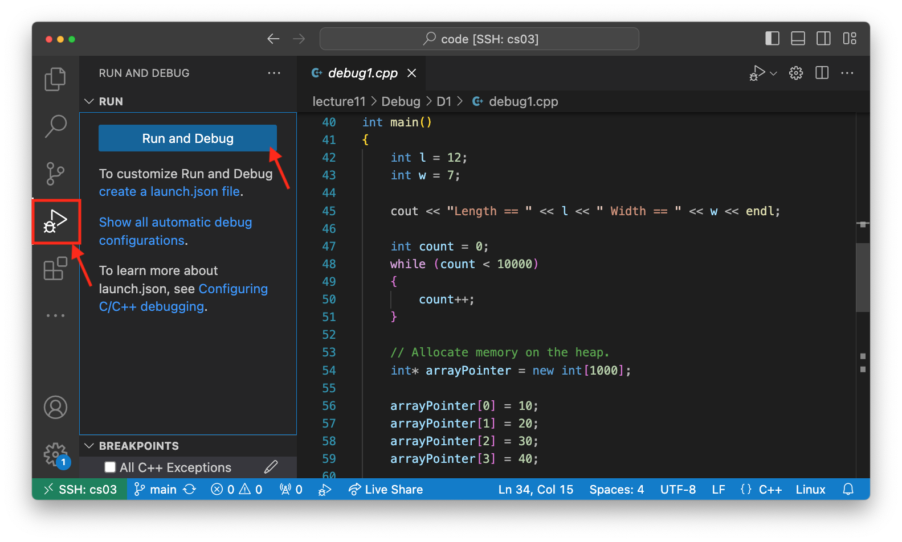This screenshot has height=542, width=902.
Task: Click the command center search box
Action: click(479, 39)
